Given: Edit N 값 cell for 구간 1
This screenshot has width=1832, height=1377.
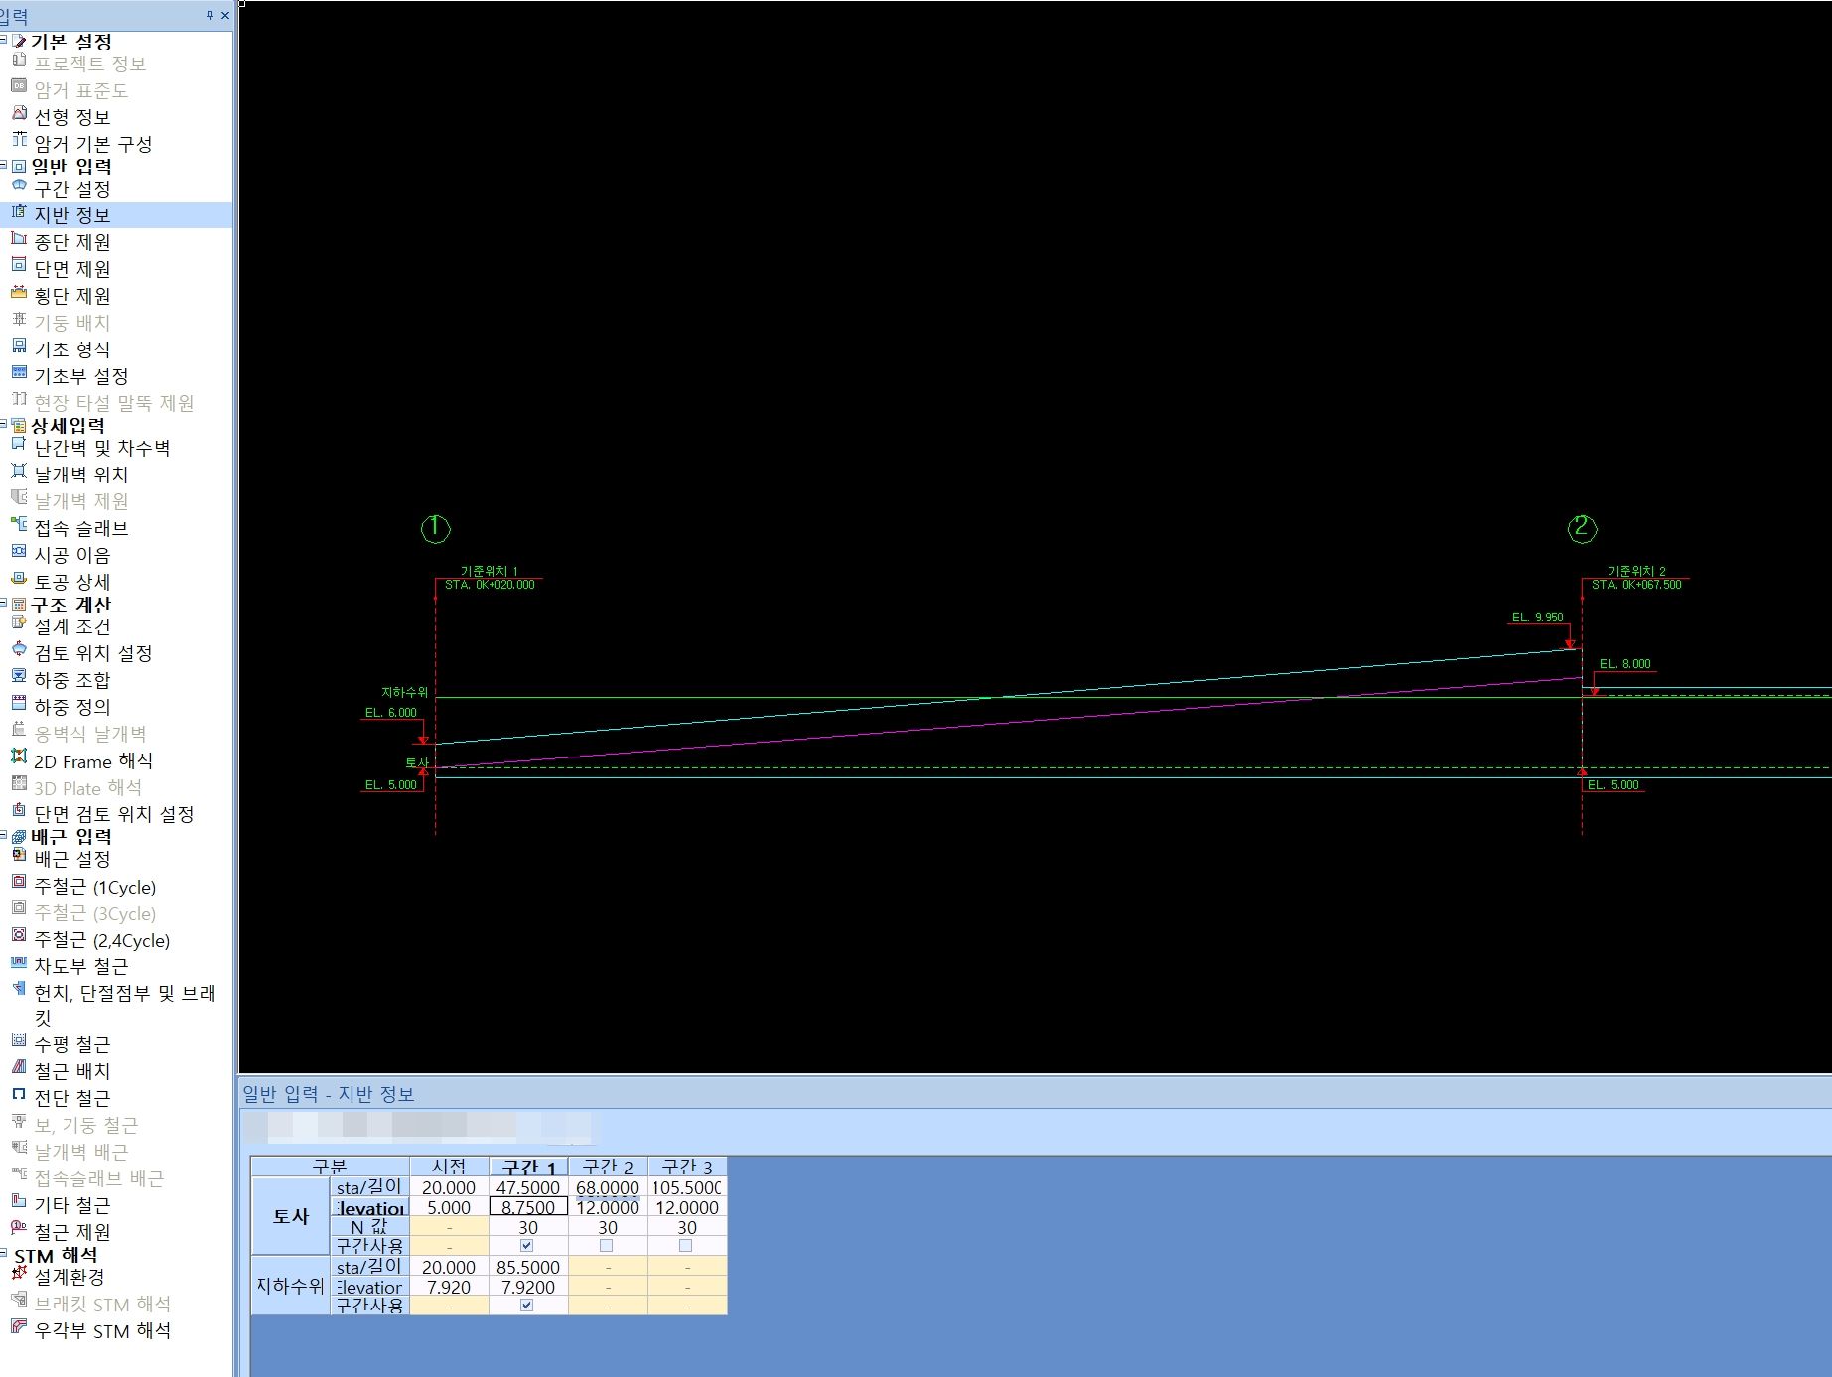Looking at the screenshot, I should (x=528, y=1227).
